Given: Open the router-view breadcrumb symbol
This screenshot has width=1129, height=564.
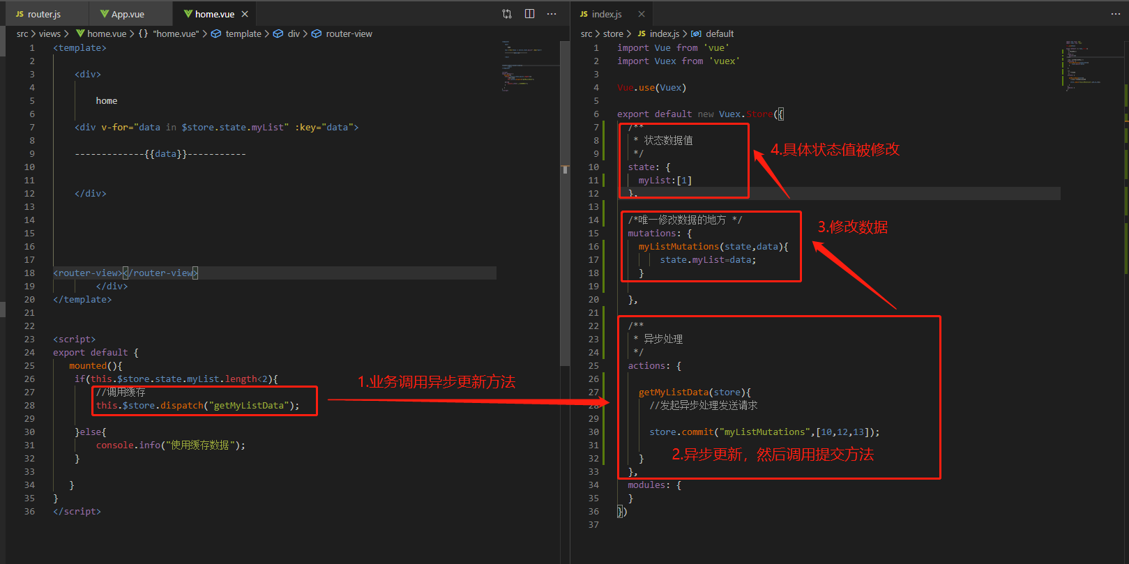Looking at the screenshot, I should click(x=342, y=33).
